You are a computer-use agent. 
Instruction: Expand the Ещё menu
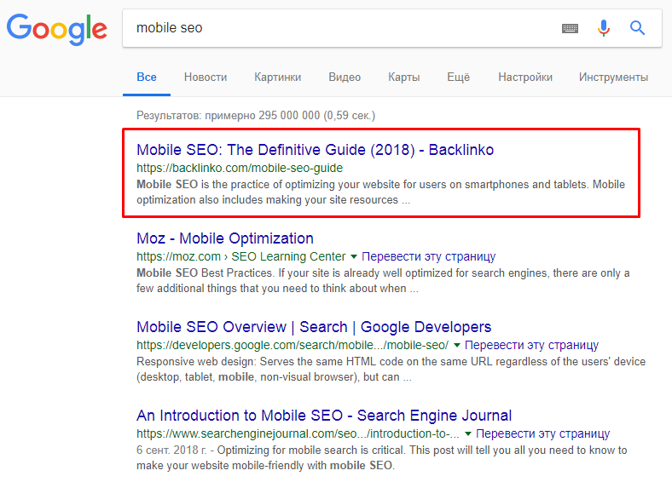pos(458,77)
